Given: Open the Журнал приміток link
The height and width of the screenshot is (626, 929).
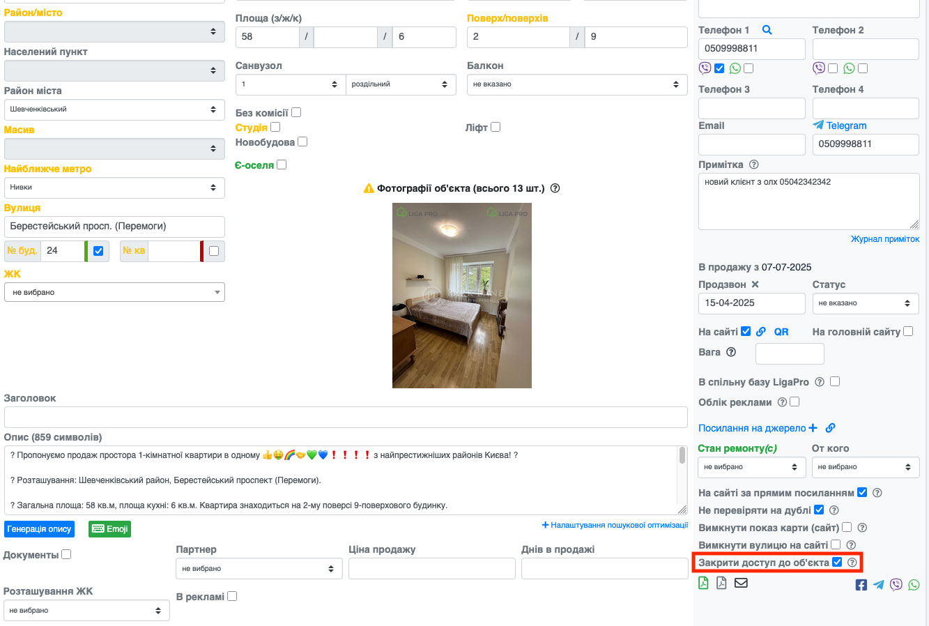Looking at the screenshot, I should pos(884,239).
